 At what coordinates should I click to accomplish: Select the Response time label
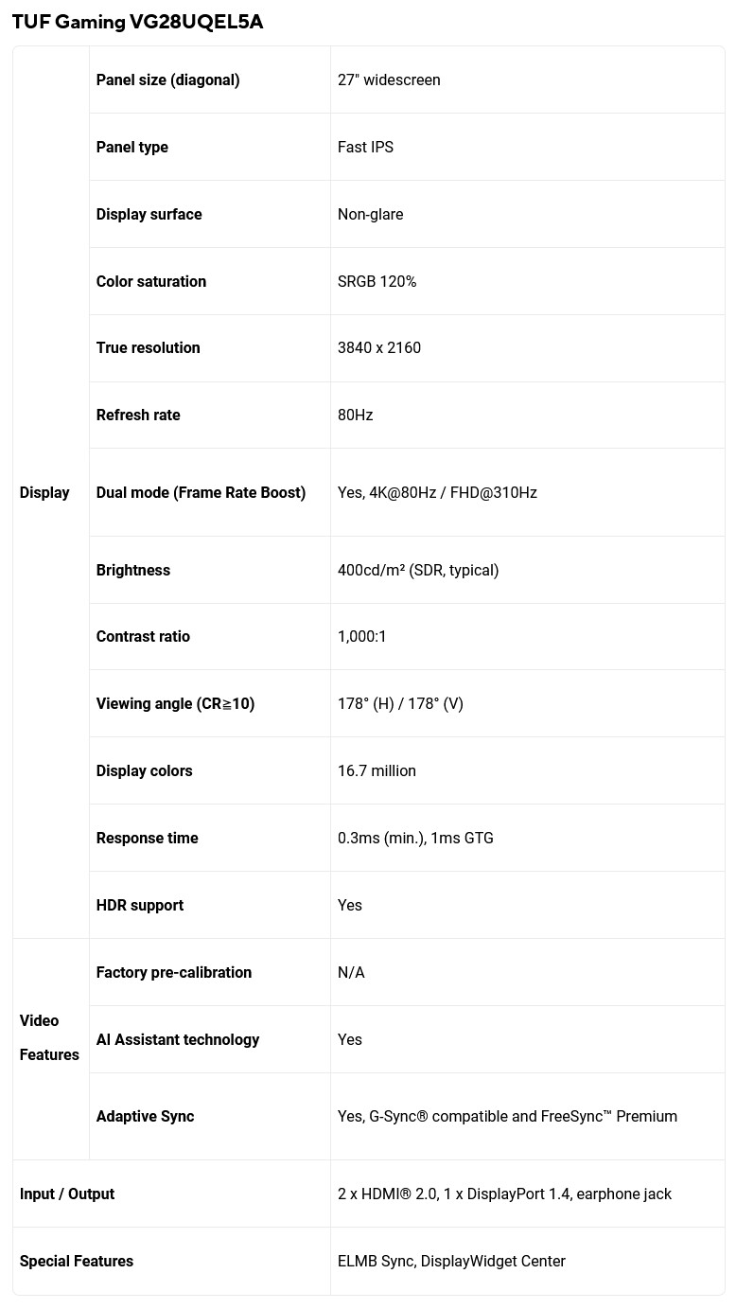pyautogui.click(x=147, y=839)
